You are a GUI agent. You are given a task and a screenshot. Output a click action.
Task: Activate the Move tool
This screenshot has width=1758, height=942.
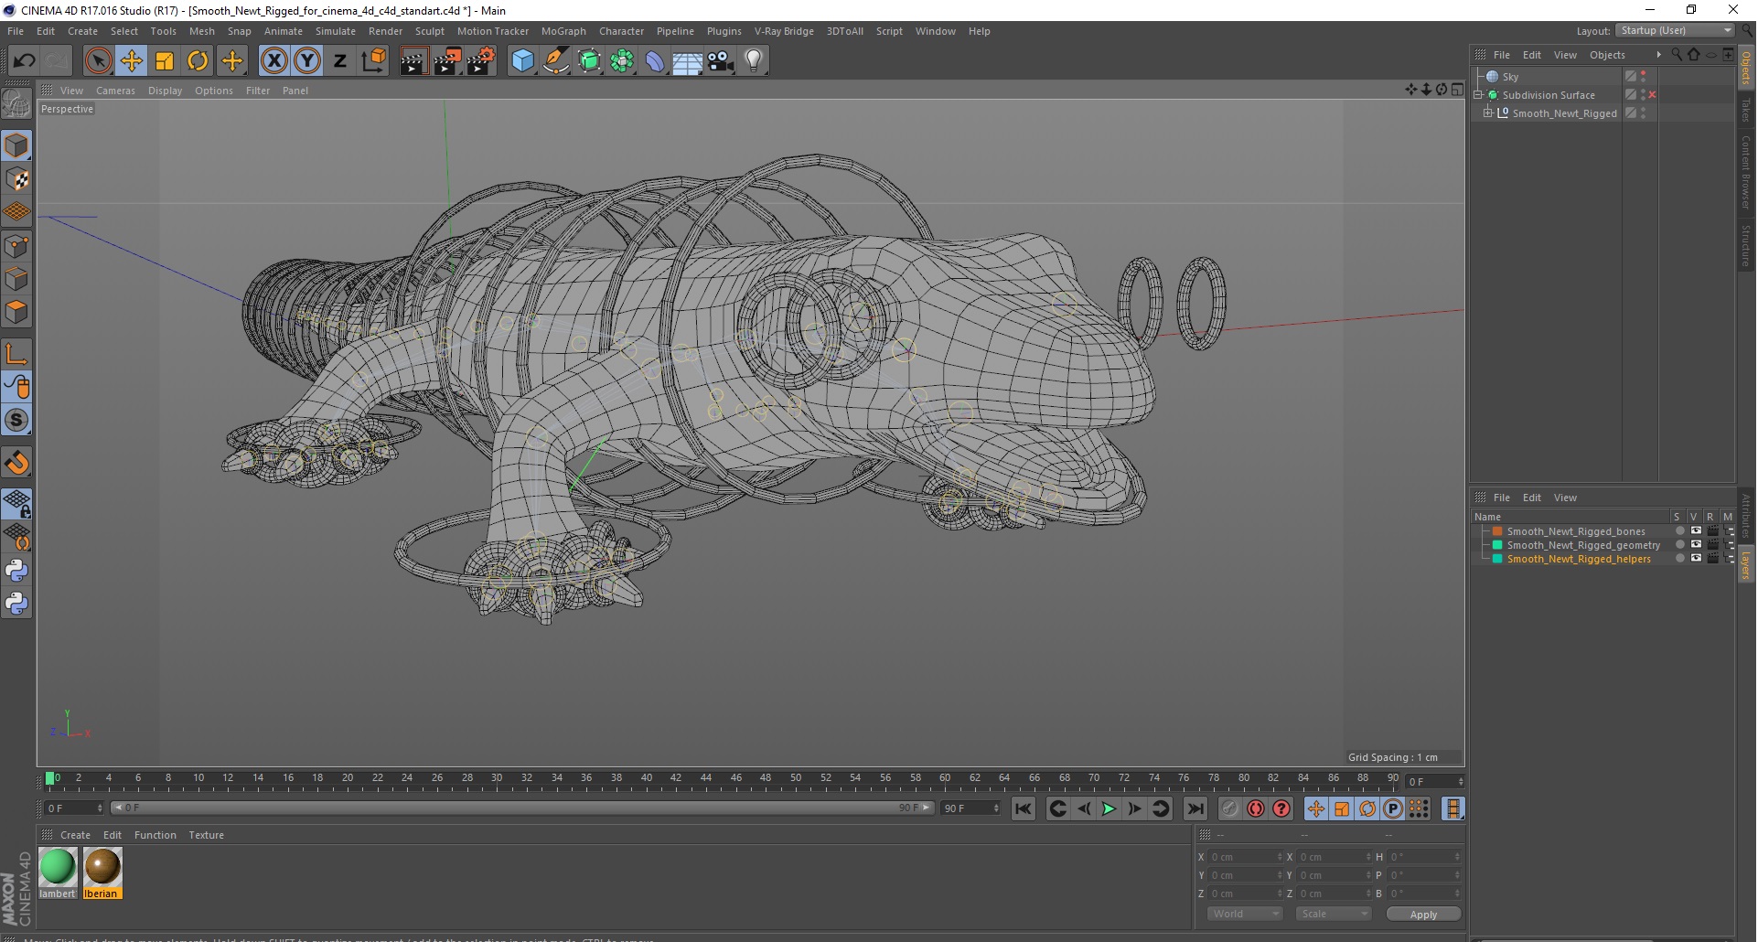coord(132,61)
